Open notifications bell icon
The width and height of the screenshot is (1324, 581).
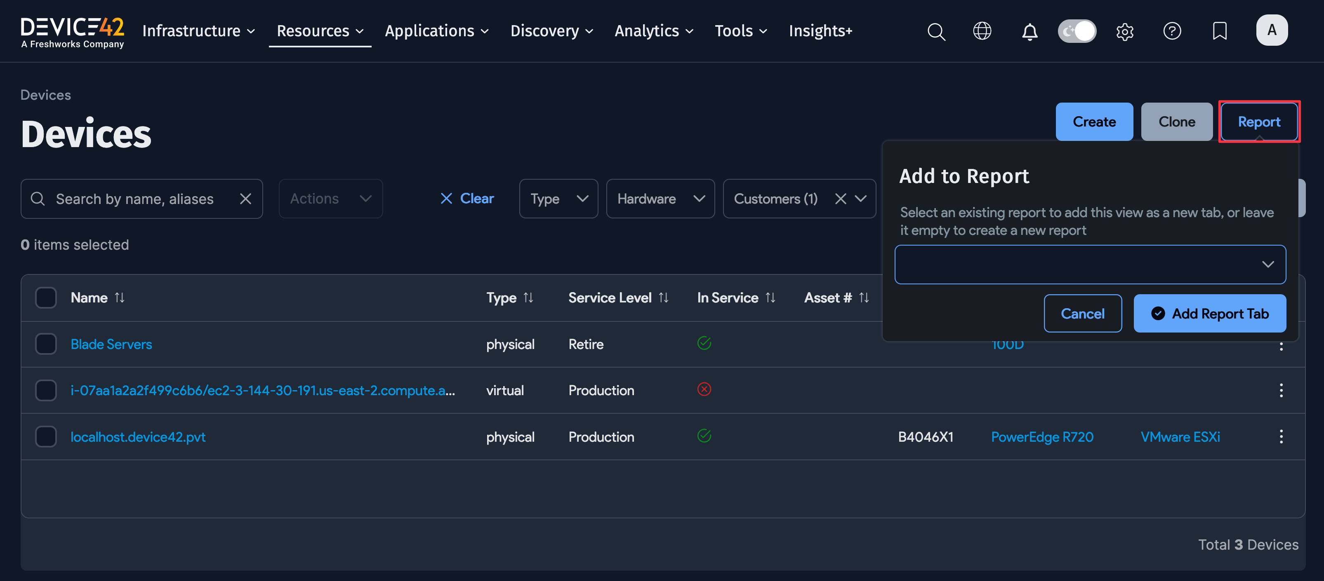click(x=1029, y=32)
